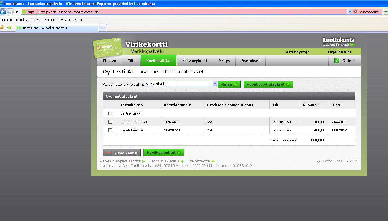Screen dimensions: 388x221
Task: Click the Luottokunta Efficient Payments logo
Action: click(x=339, y=42)
